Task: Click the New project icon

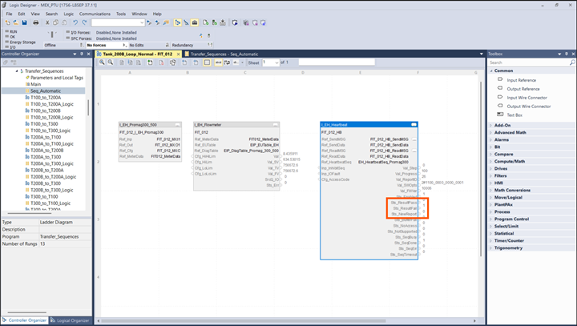Action: coord(8,22)
